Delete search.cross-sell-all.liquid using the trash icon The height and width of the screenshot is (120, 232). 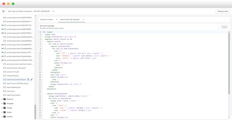pos(28,80)
